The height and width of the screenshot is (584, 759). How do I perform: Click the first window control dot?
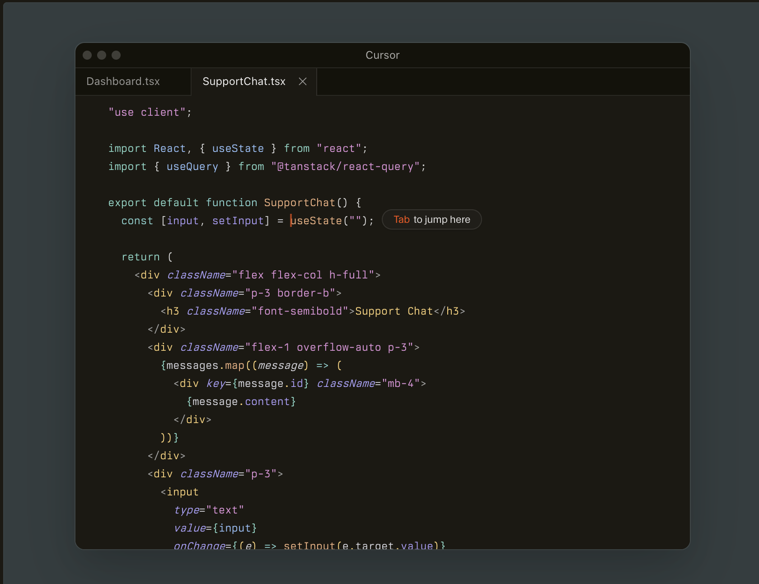tap(87, 55)
